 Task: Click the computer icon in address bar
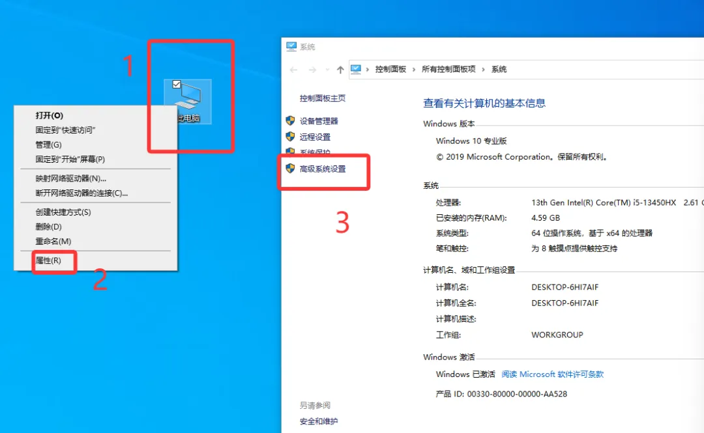356,69
